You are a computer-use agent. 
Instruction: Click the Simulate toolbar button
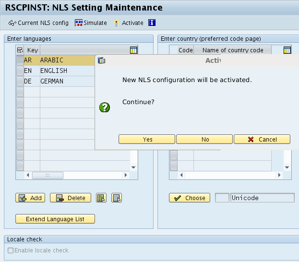91,23
